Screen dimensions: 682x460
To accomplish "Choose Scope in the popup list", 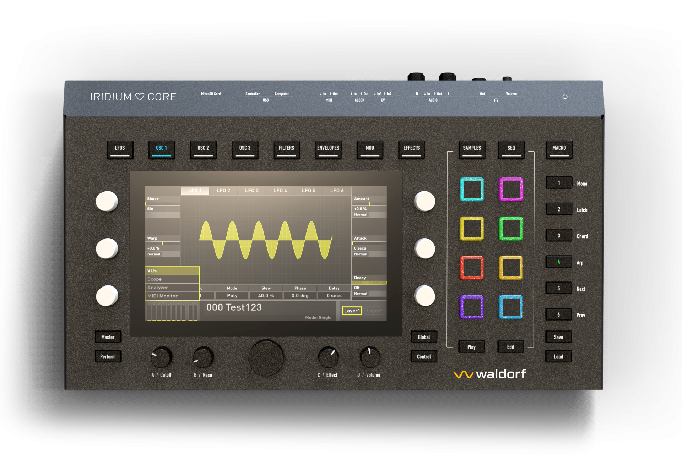I will (x=172, y=279).
